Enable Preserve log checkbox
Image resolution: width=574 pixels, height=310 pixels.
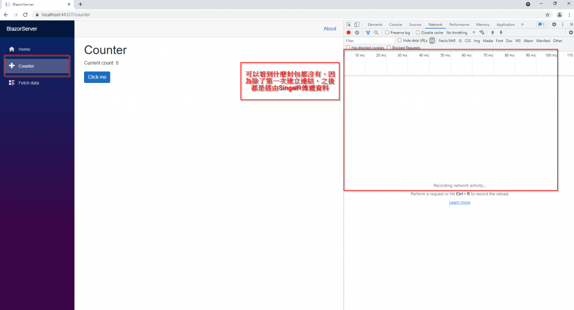pyautogui.click(x=387, y=33)
